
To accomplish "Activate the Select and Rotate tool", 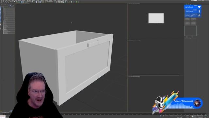I will 24,2.
